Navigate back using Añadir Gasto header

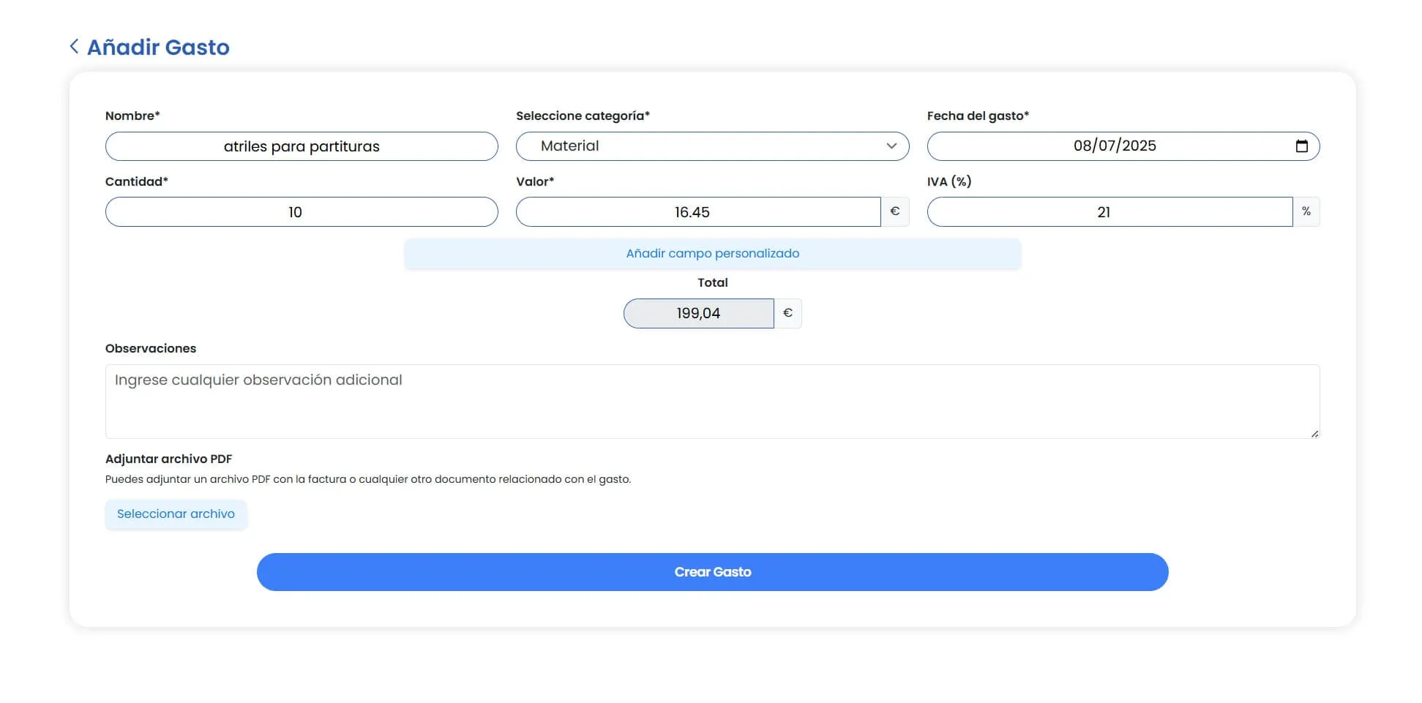[x=159, y=47]
